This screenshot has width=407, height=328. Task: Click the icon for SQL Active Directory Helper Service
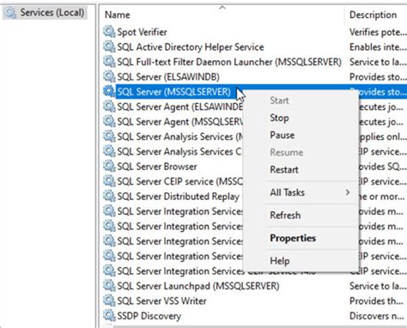click(109, 46)
